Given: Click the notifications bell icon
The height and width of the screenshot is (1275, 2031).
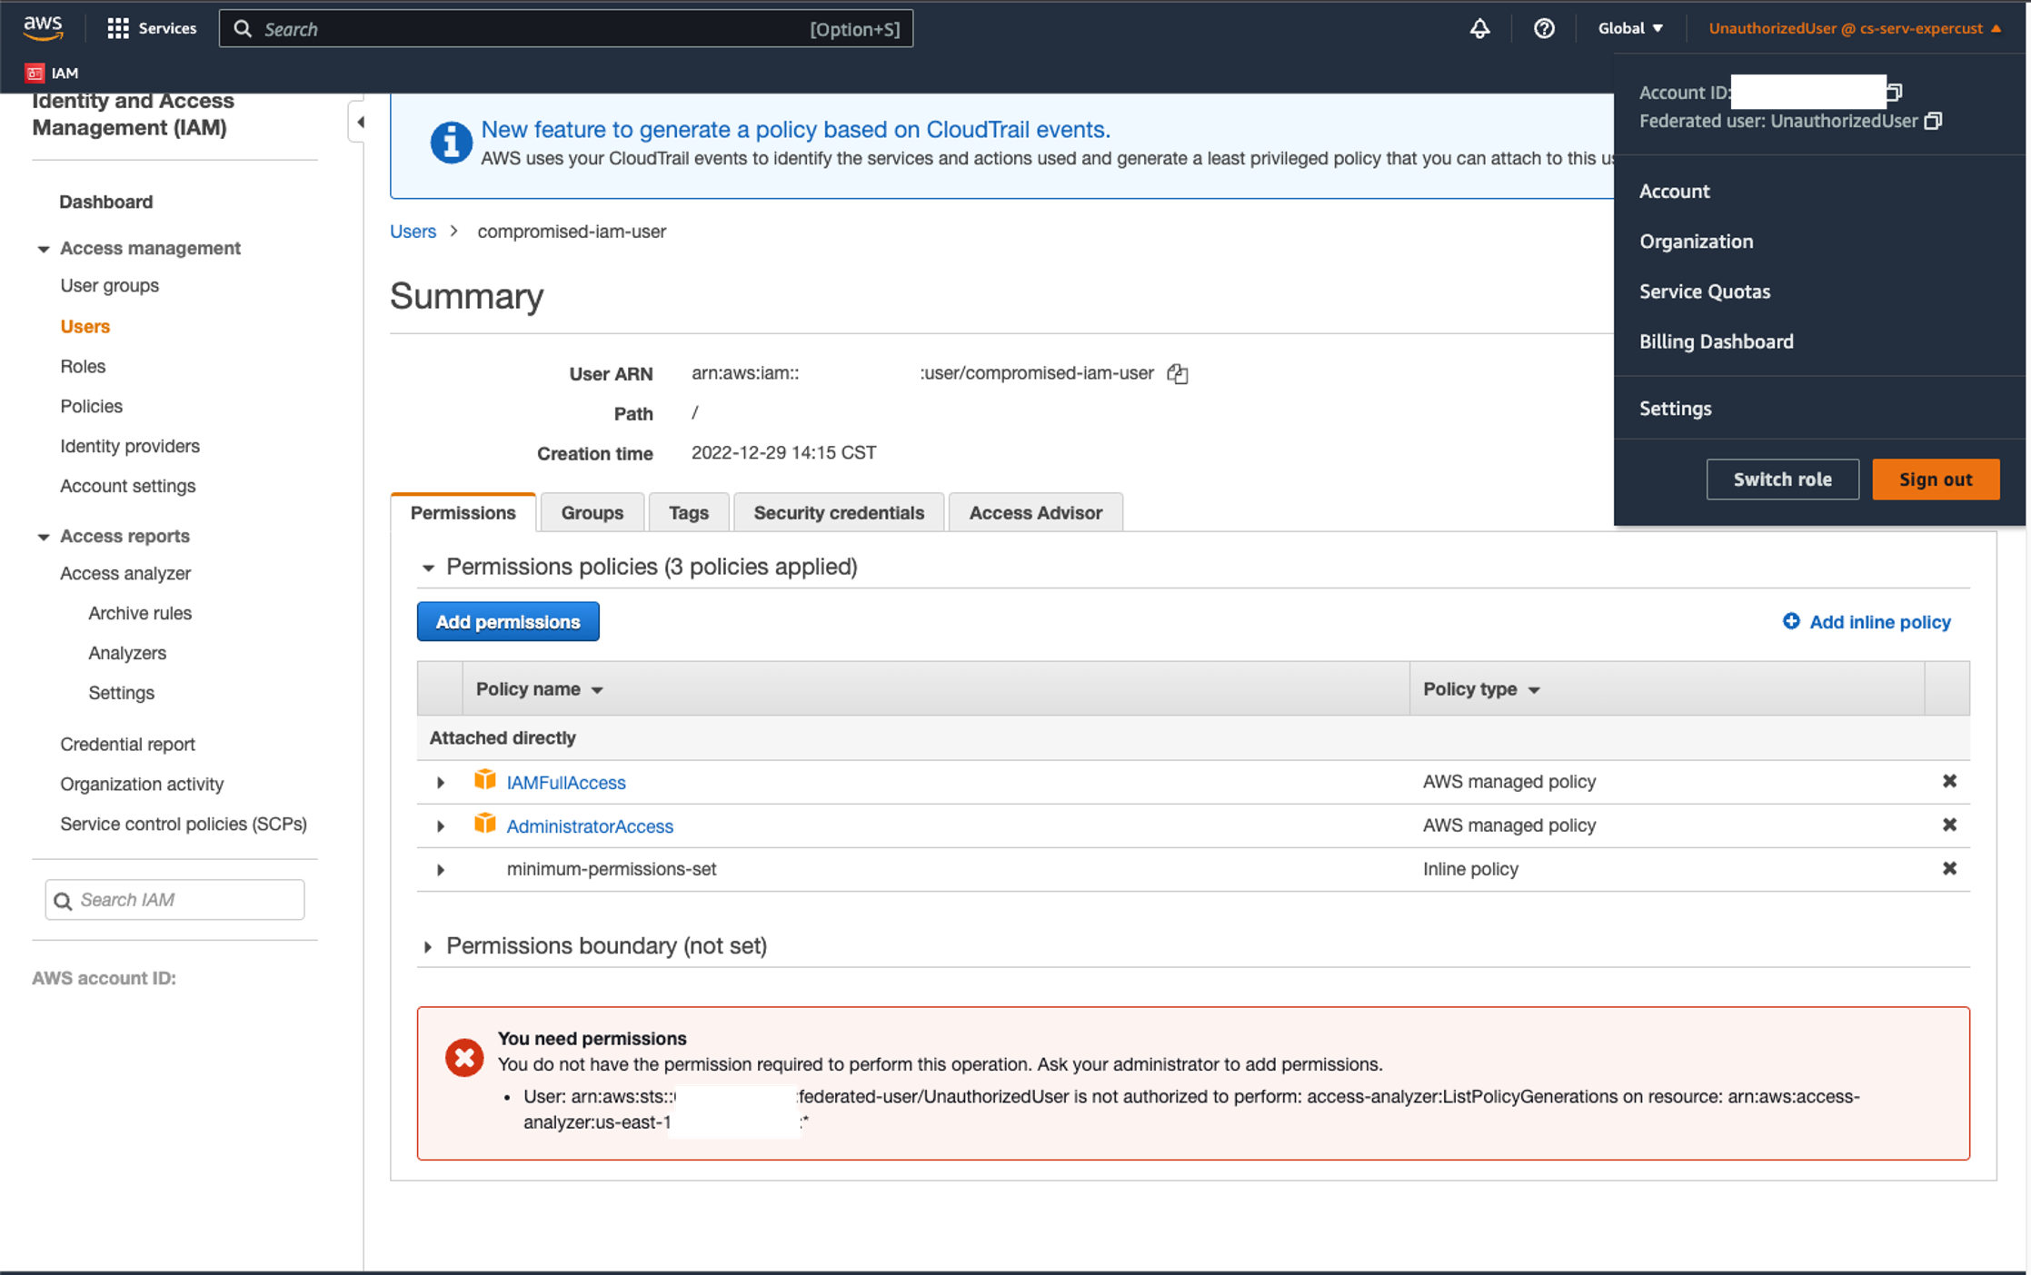Looking at the screenshot, I should pos(1479,28).
